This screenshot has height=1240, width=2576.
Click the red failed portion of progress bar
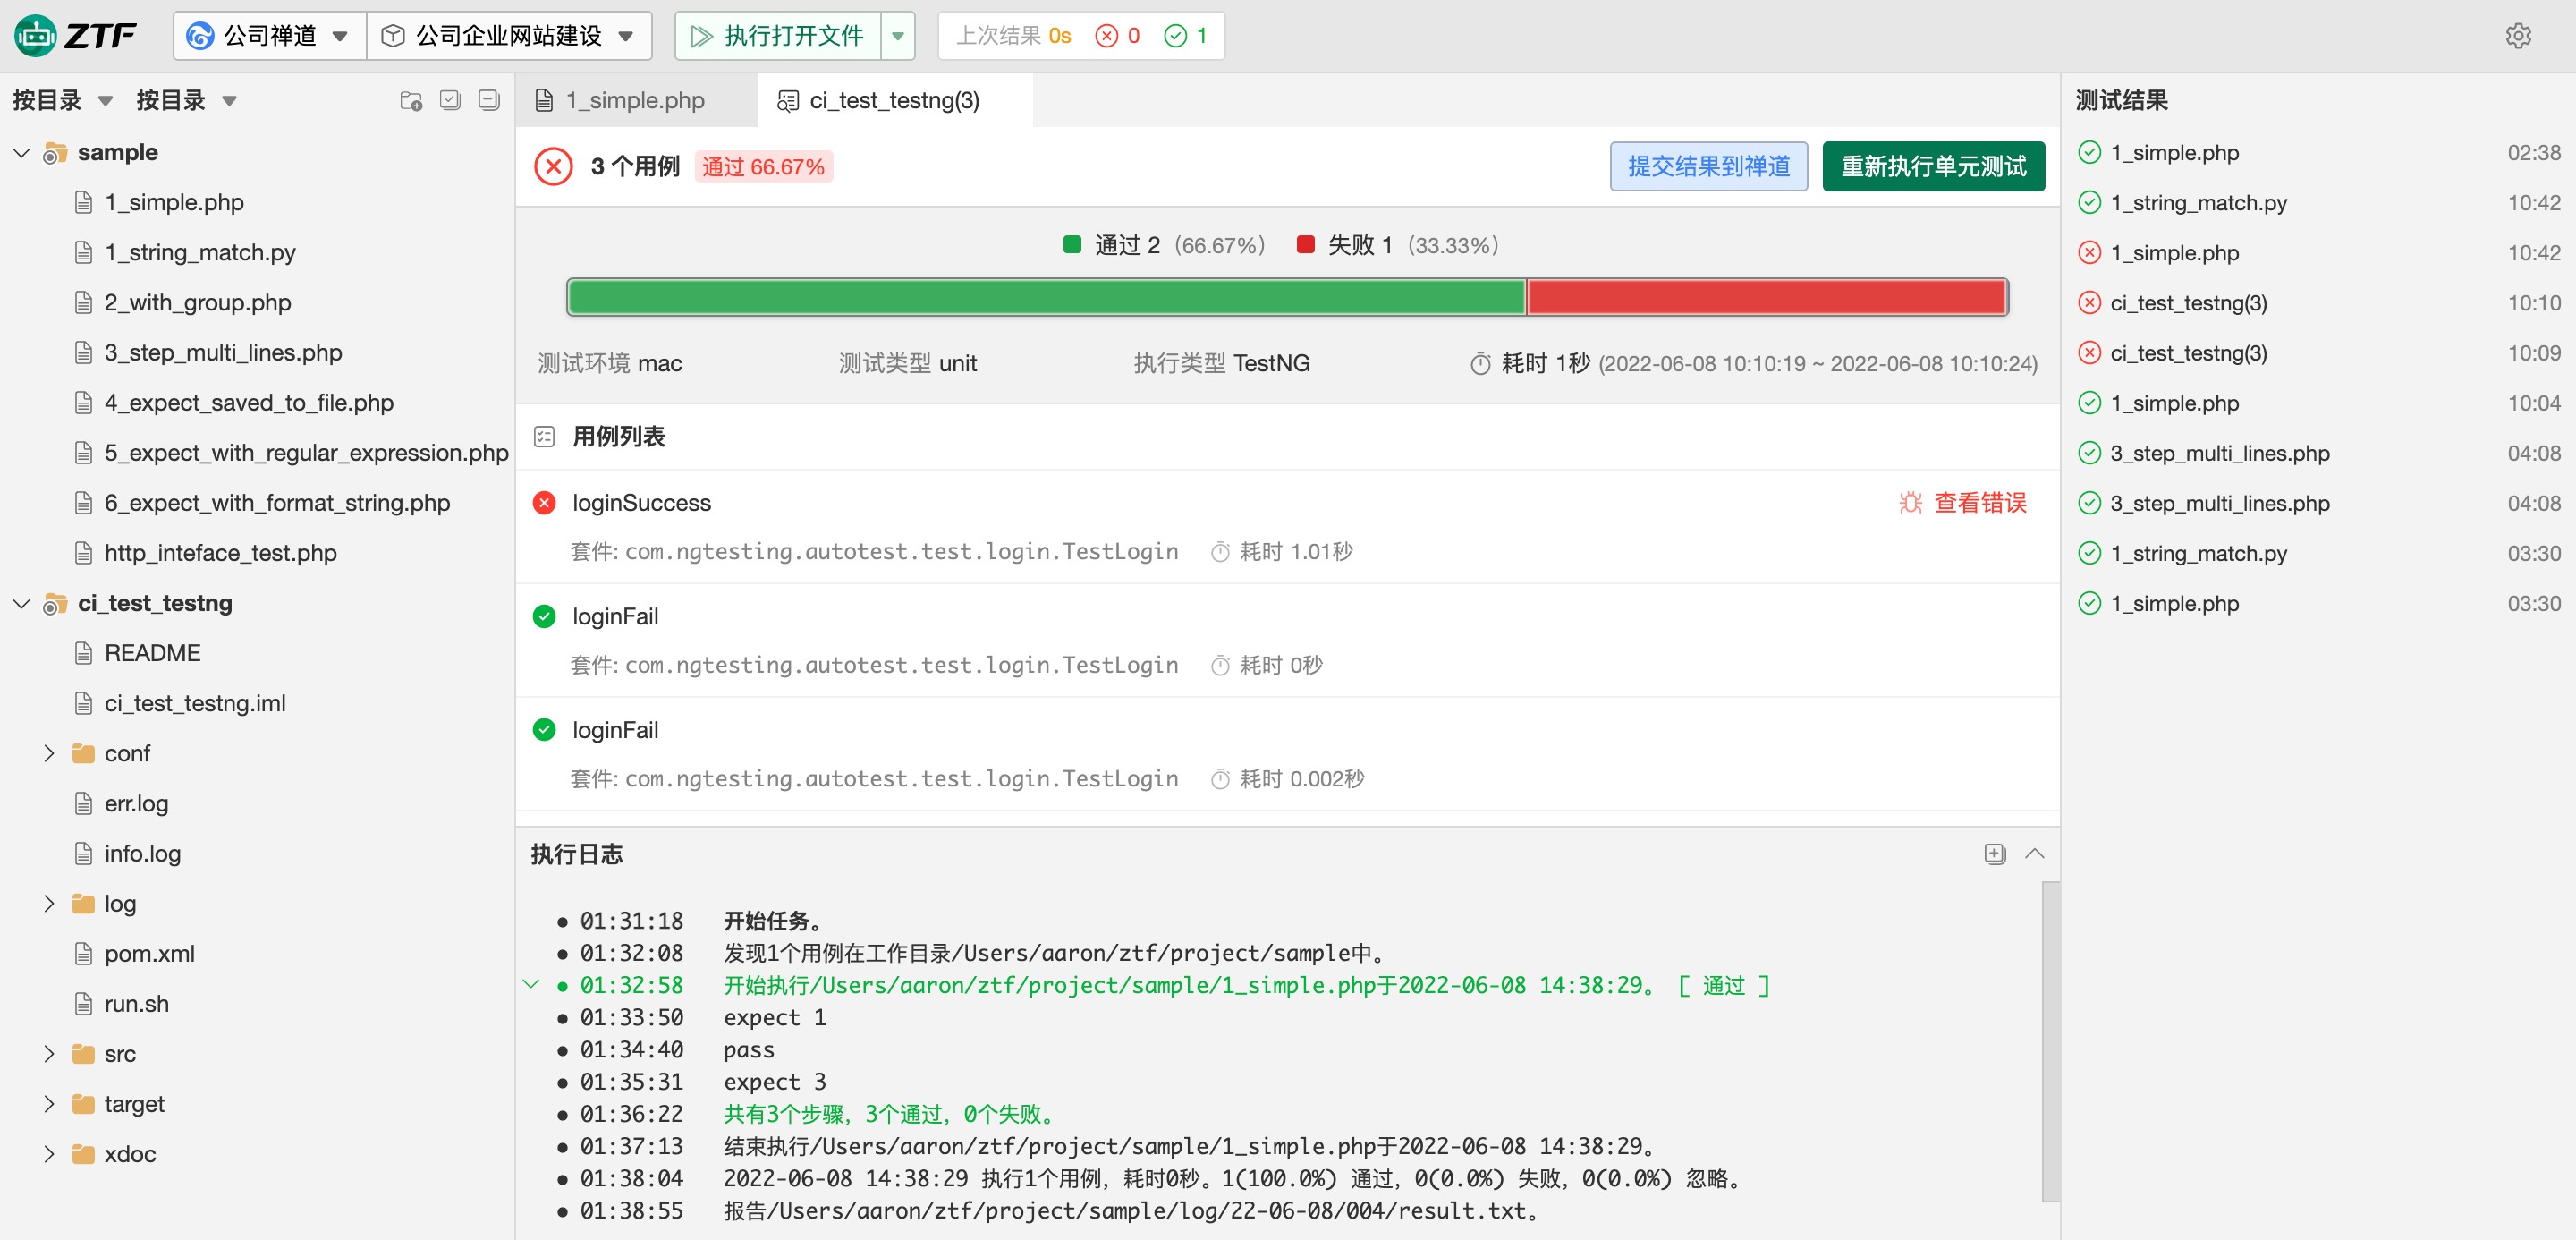[1766, 297]
